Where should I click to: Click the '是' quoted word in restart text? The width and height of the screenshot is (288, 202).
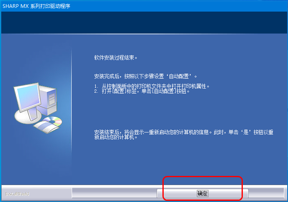click(x=246, y=132)
